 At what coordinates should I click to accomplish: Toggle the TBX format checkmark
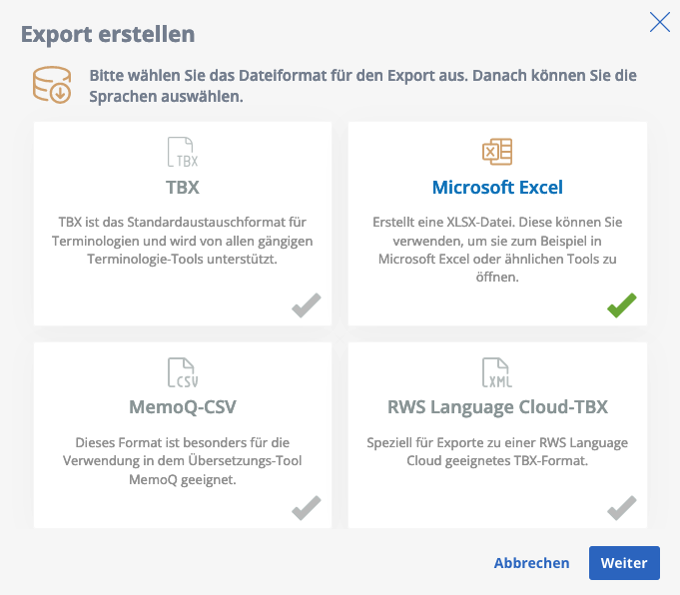click(307, 305)
